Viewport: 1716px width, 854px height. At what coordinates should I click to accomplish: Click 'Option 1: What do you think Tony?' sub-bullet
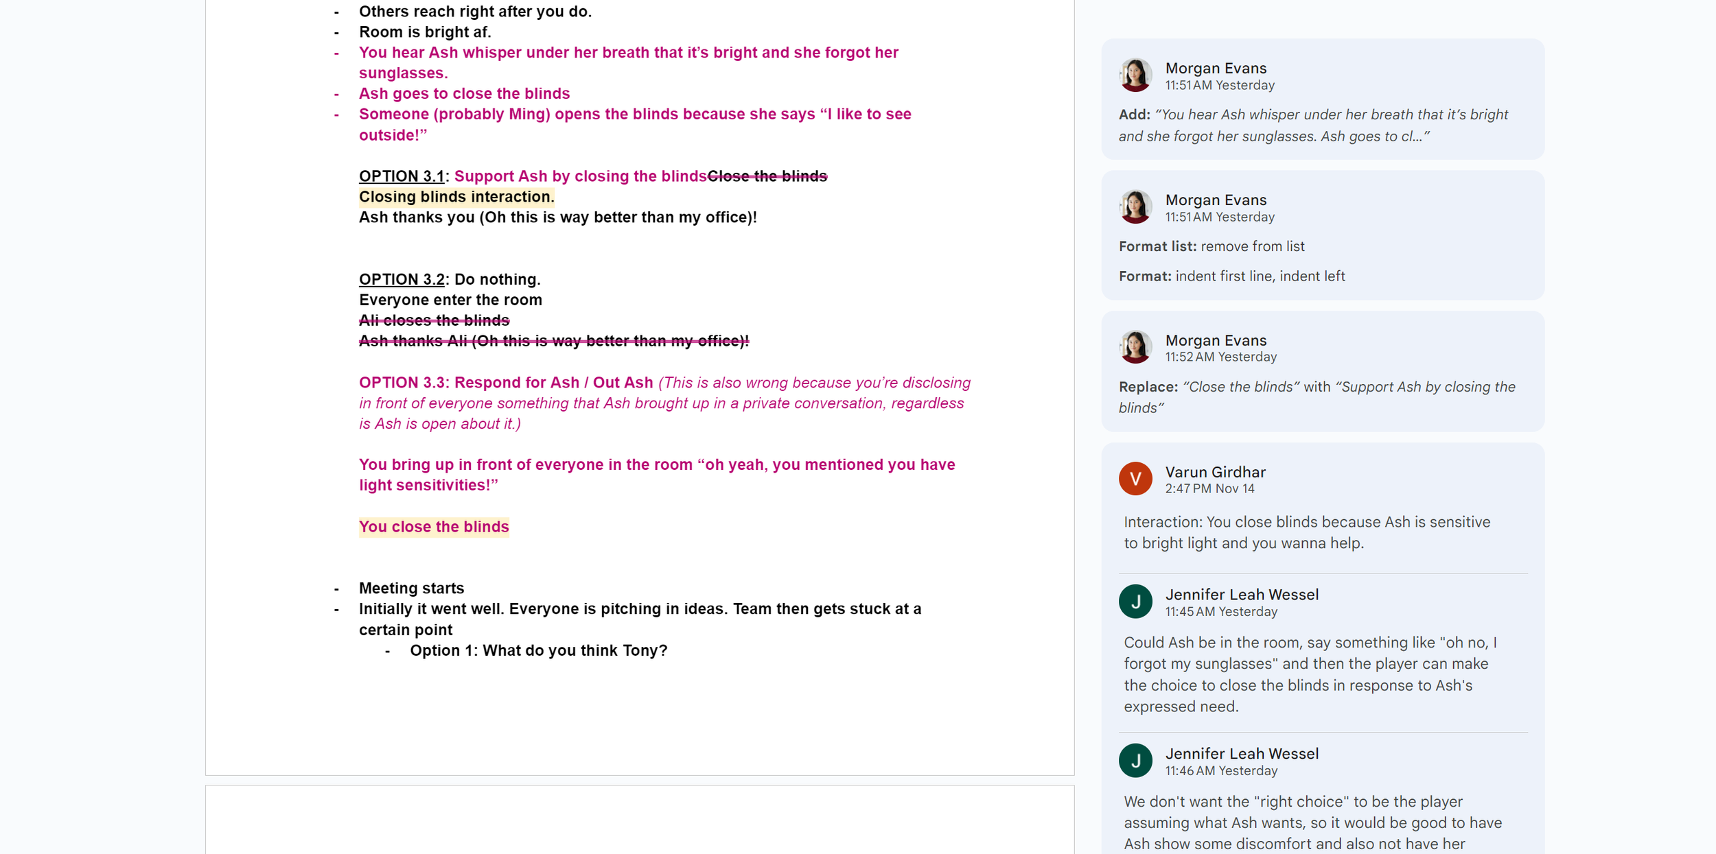[x=538, y=650]
